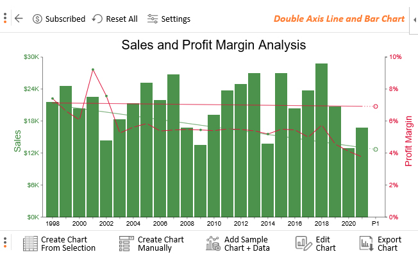Click the back arrow icon
Screen dimensions: 418x261
[19, 19]
